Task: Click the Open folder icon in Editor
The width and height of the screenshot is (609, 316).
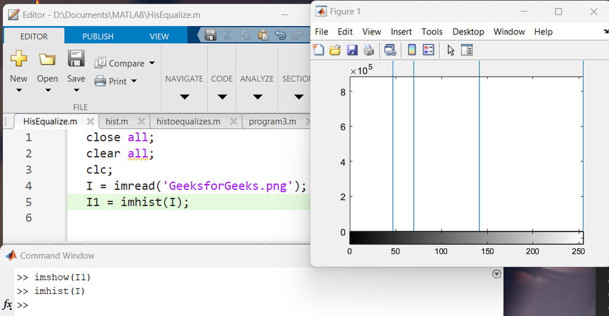Action: (48, 59)
